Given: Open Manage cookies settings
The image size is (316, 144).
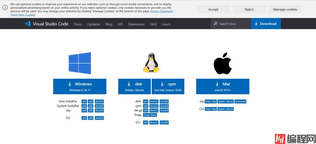Looking at the screenshot, I should point(285,9).
